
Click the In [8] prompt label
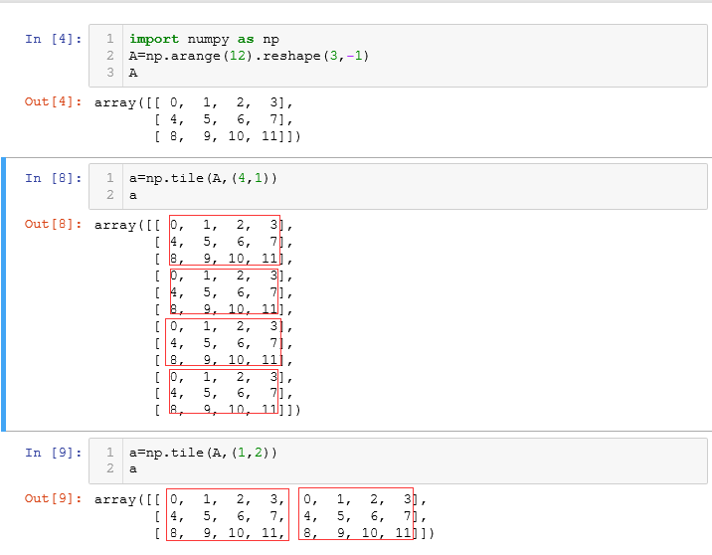click(53, 178)
